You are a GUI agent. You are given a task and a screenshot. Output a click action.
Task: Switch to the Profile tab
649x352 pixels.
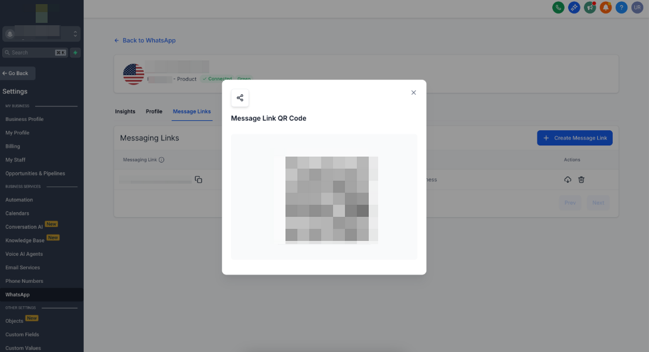coord(154,111)
